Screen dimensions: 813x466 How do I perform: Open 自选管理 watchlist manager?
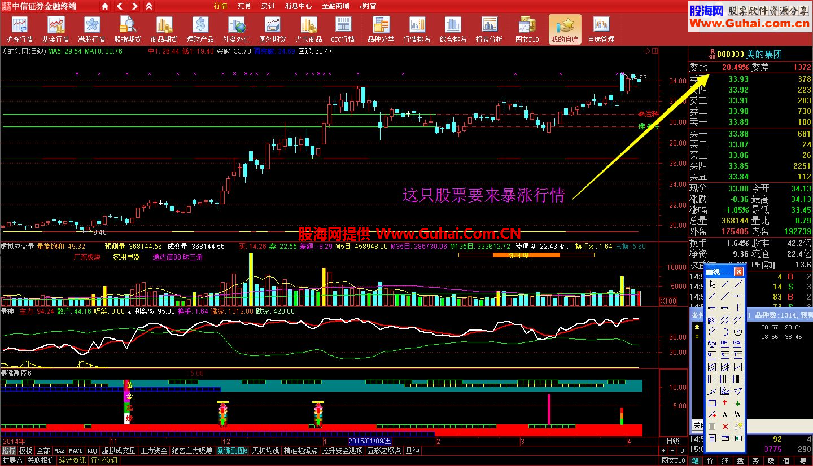point(601,30)
